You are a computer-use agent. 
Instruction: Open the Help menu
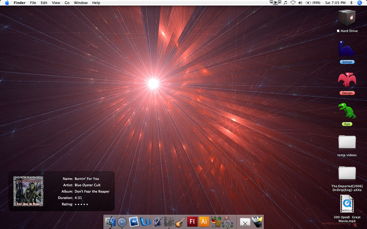tap(96, 3)
